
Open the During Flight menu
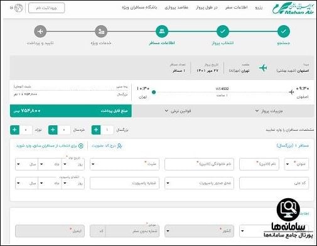coord(207,8)
